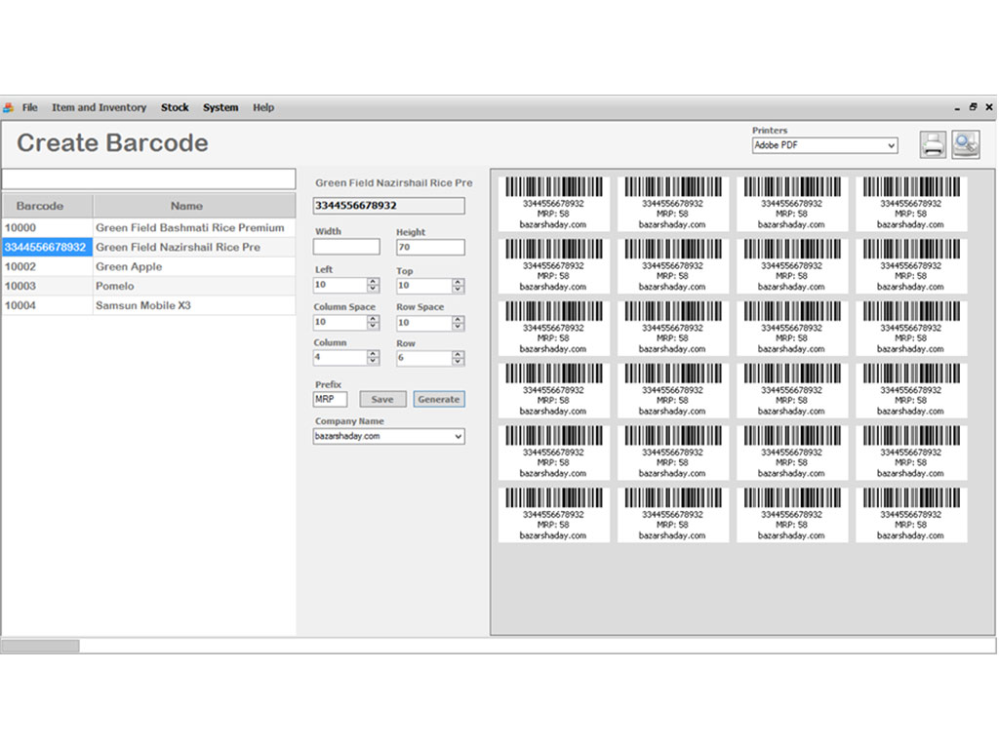This screenshot has height=749, width=999.
Task: Open the Help menu
Action: click(x=263, y=107)
